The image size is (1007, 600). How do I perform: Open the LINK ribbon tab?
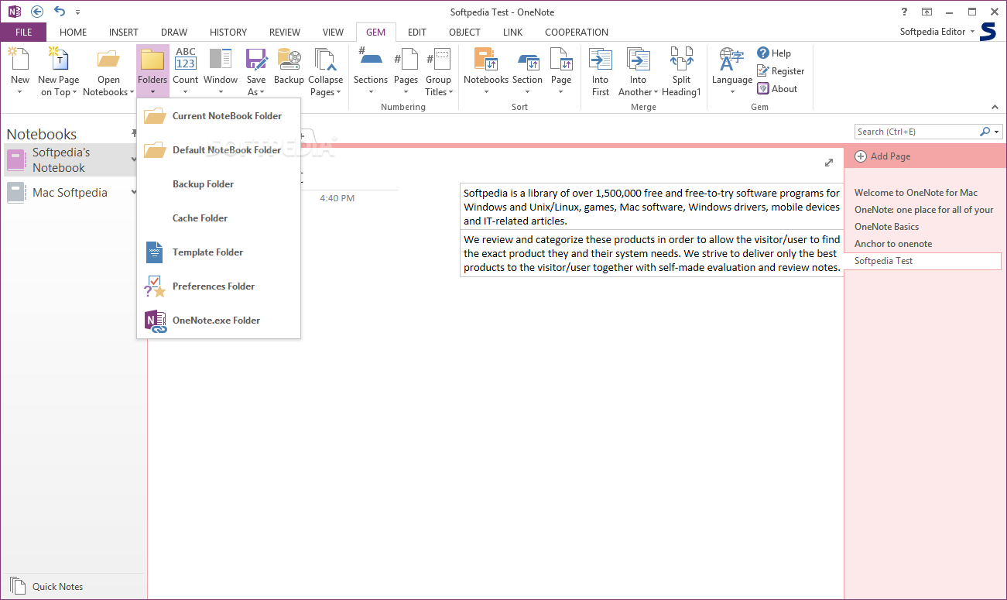[x=512, y=33]
